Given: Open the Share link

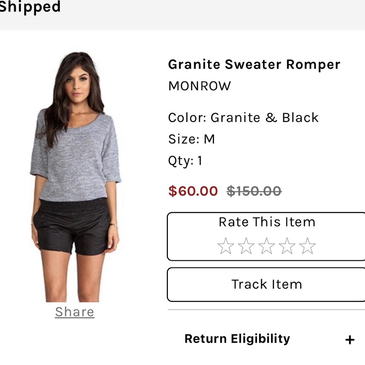Looking at the screenshot, I should 74,312.
